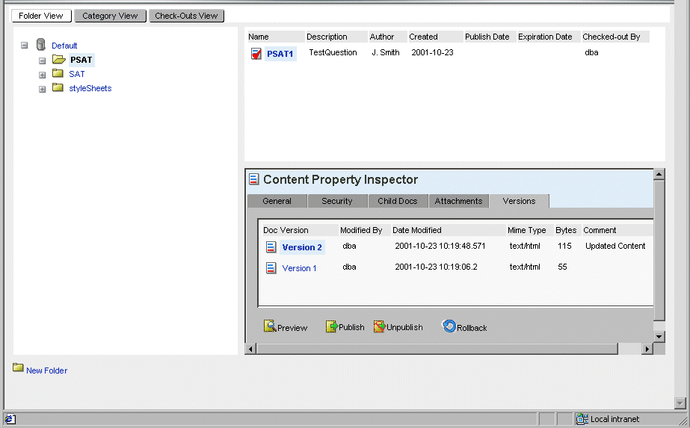Screen dimensions: 690x428
Task: Click the Version 1 document icon
Action: point(271,268)
